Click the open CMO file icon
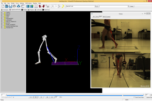This screenshot has width=152, height=101. pyautogui.click(x=7, y=6)
